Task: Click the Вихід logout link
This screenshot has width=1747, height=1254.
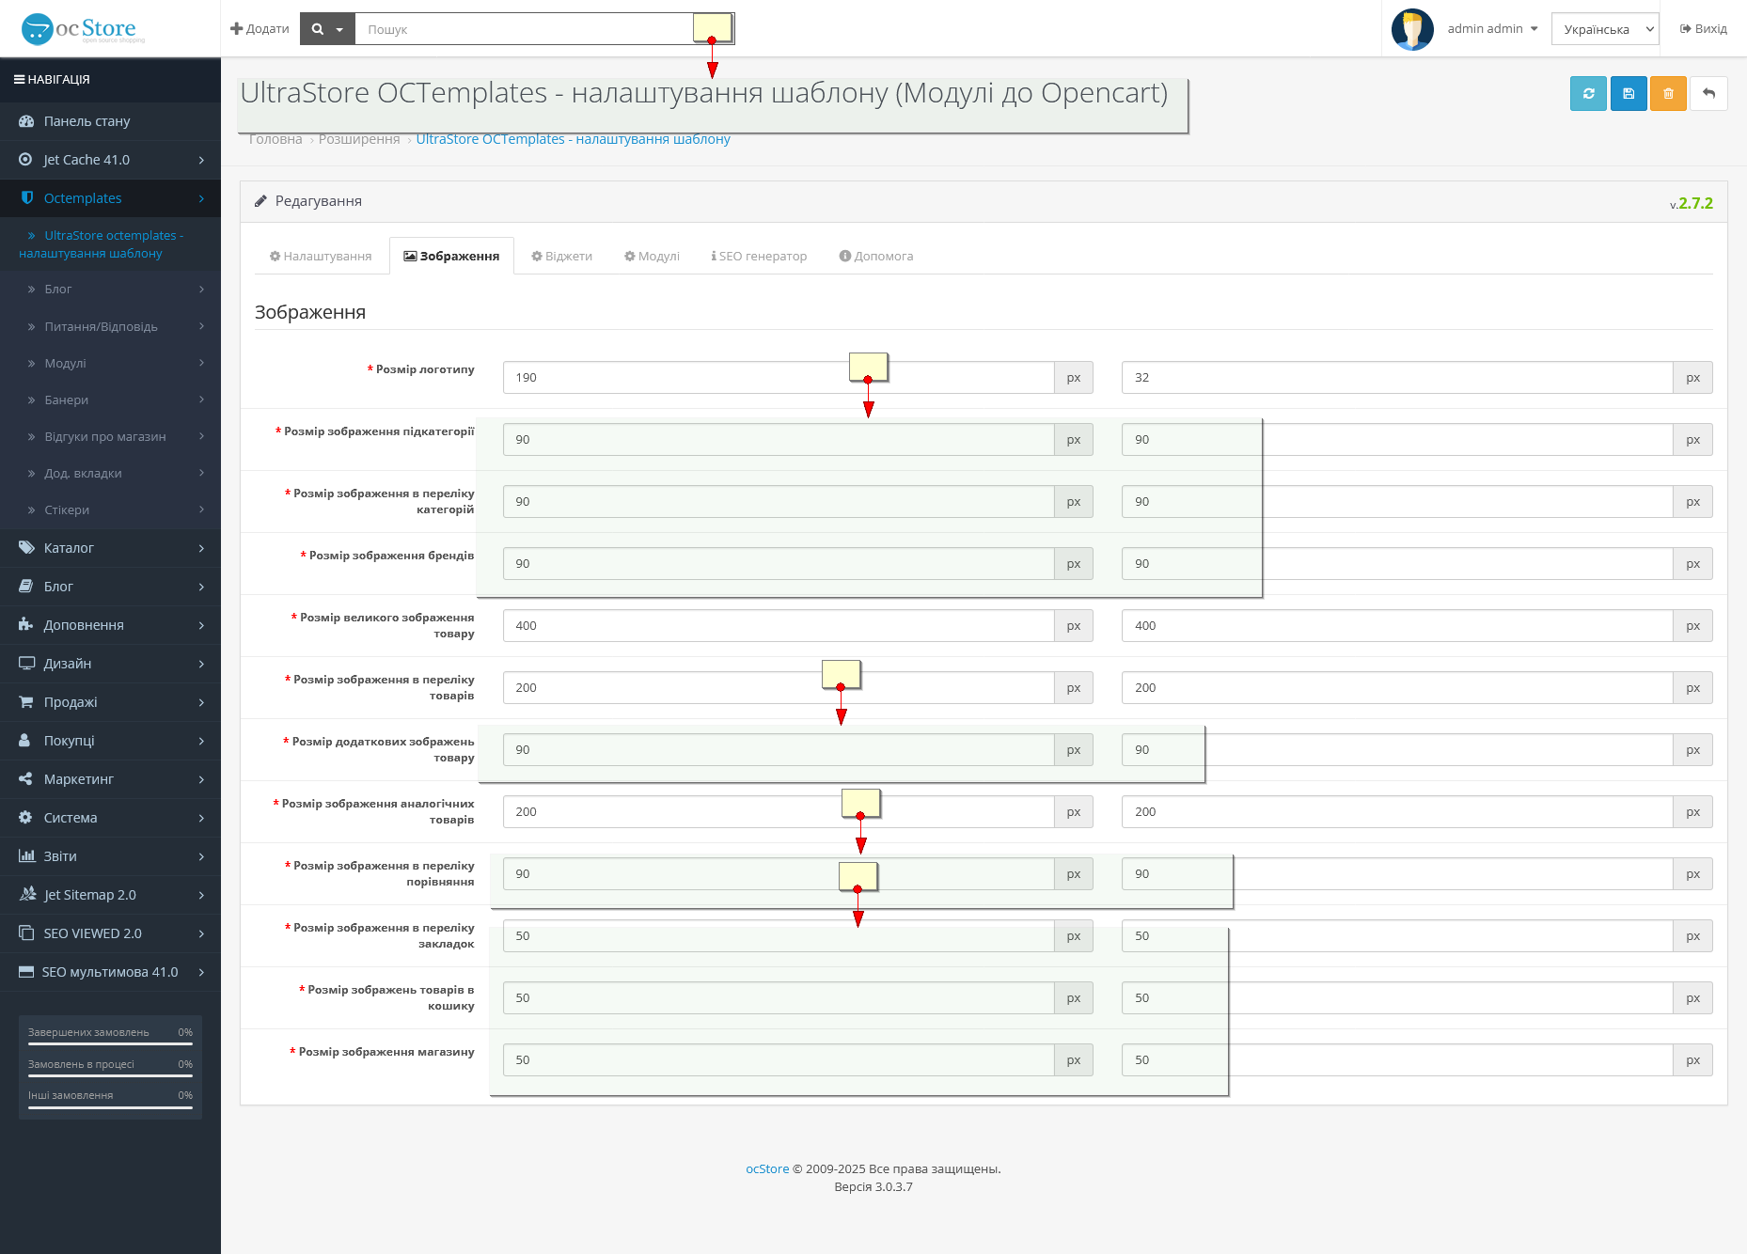Action: pyautogui.click(x=1703, y=29)
